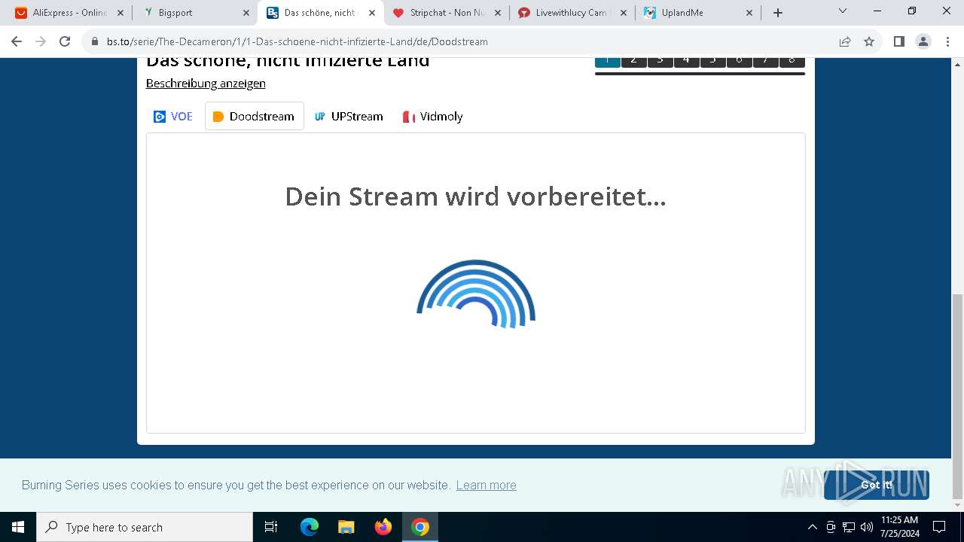Go to episode 3
964x542 pixels.
pyautogui.click(x=660, y=62)
